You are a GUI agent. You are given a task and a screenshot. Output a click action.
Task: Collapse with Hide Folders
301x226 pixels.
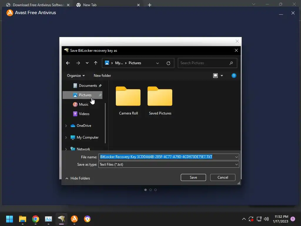[x=78, y=178]
